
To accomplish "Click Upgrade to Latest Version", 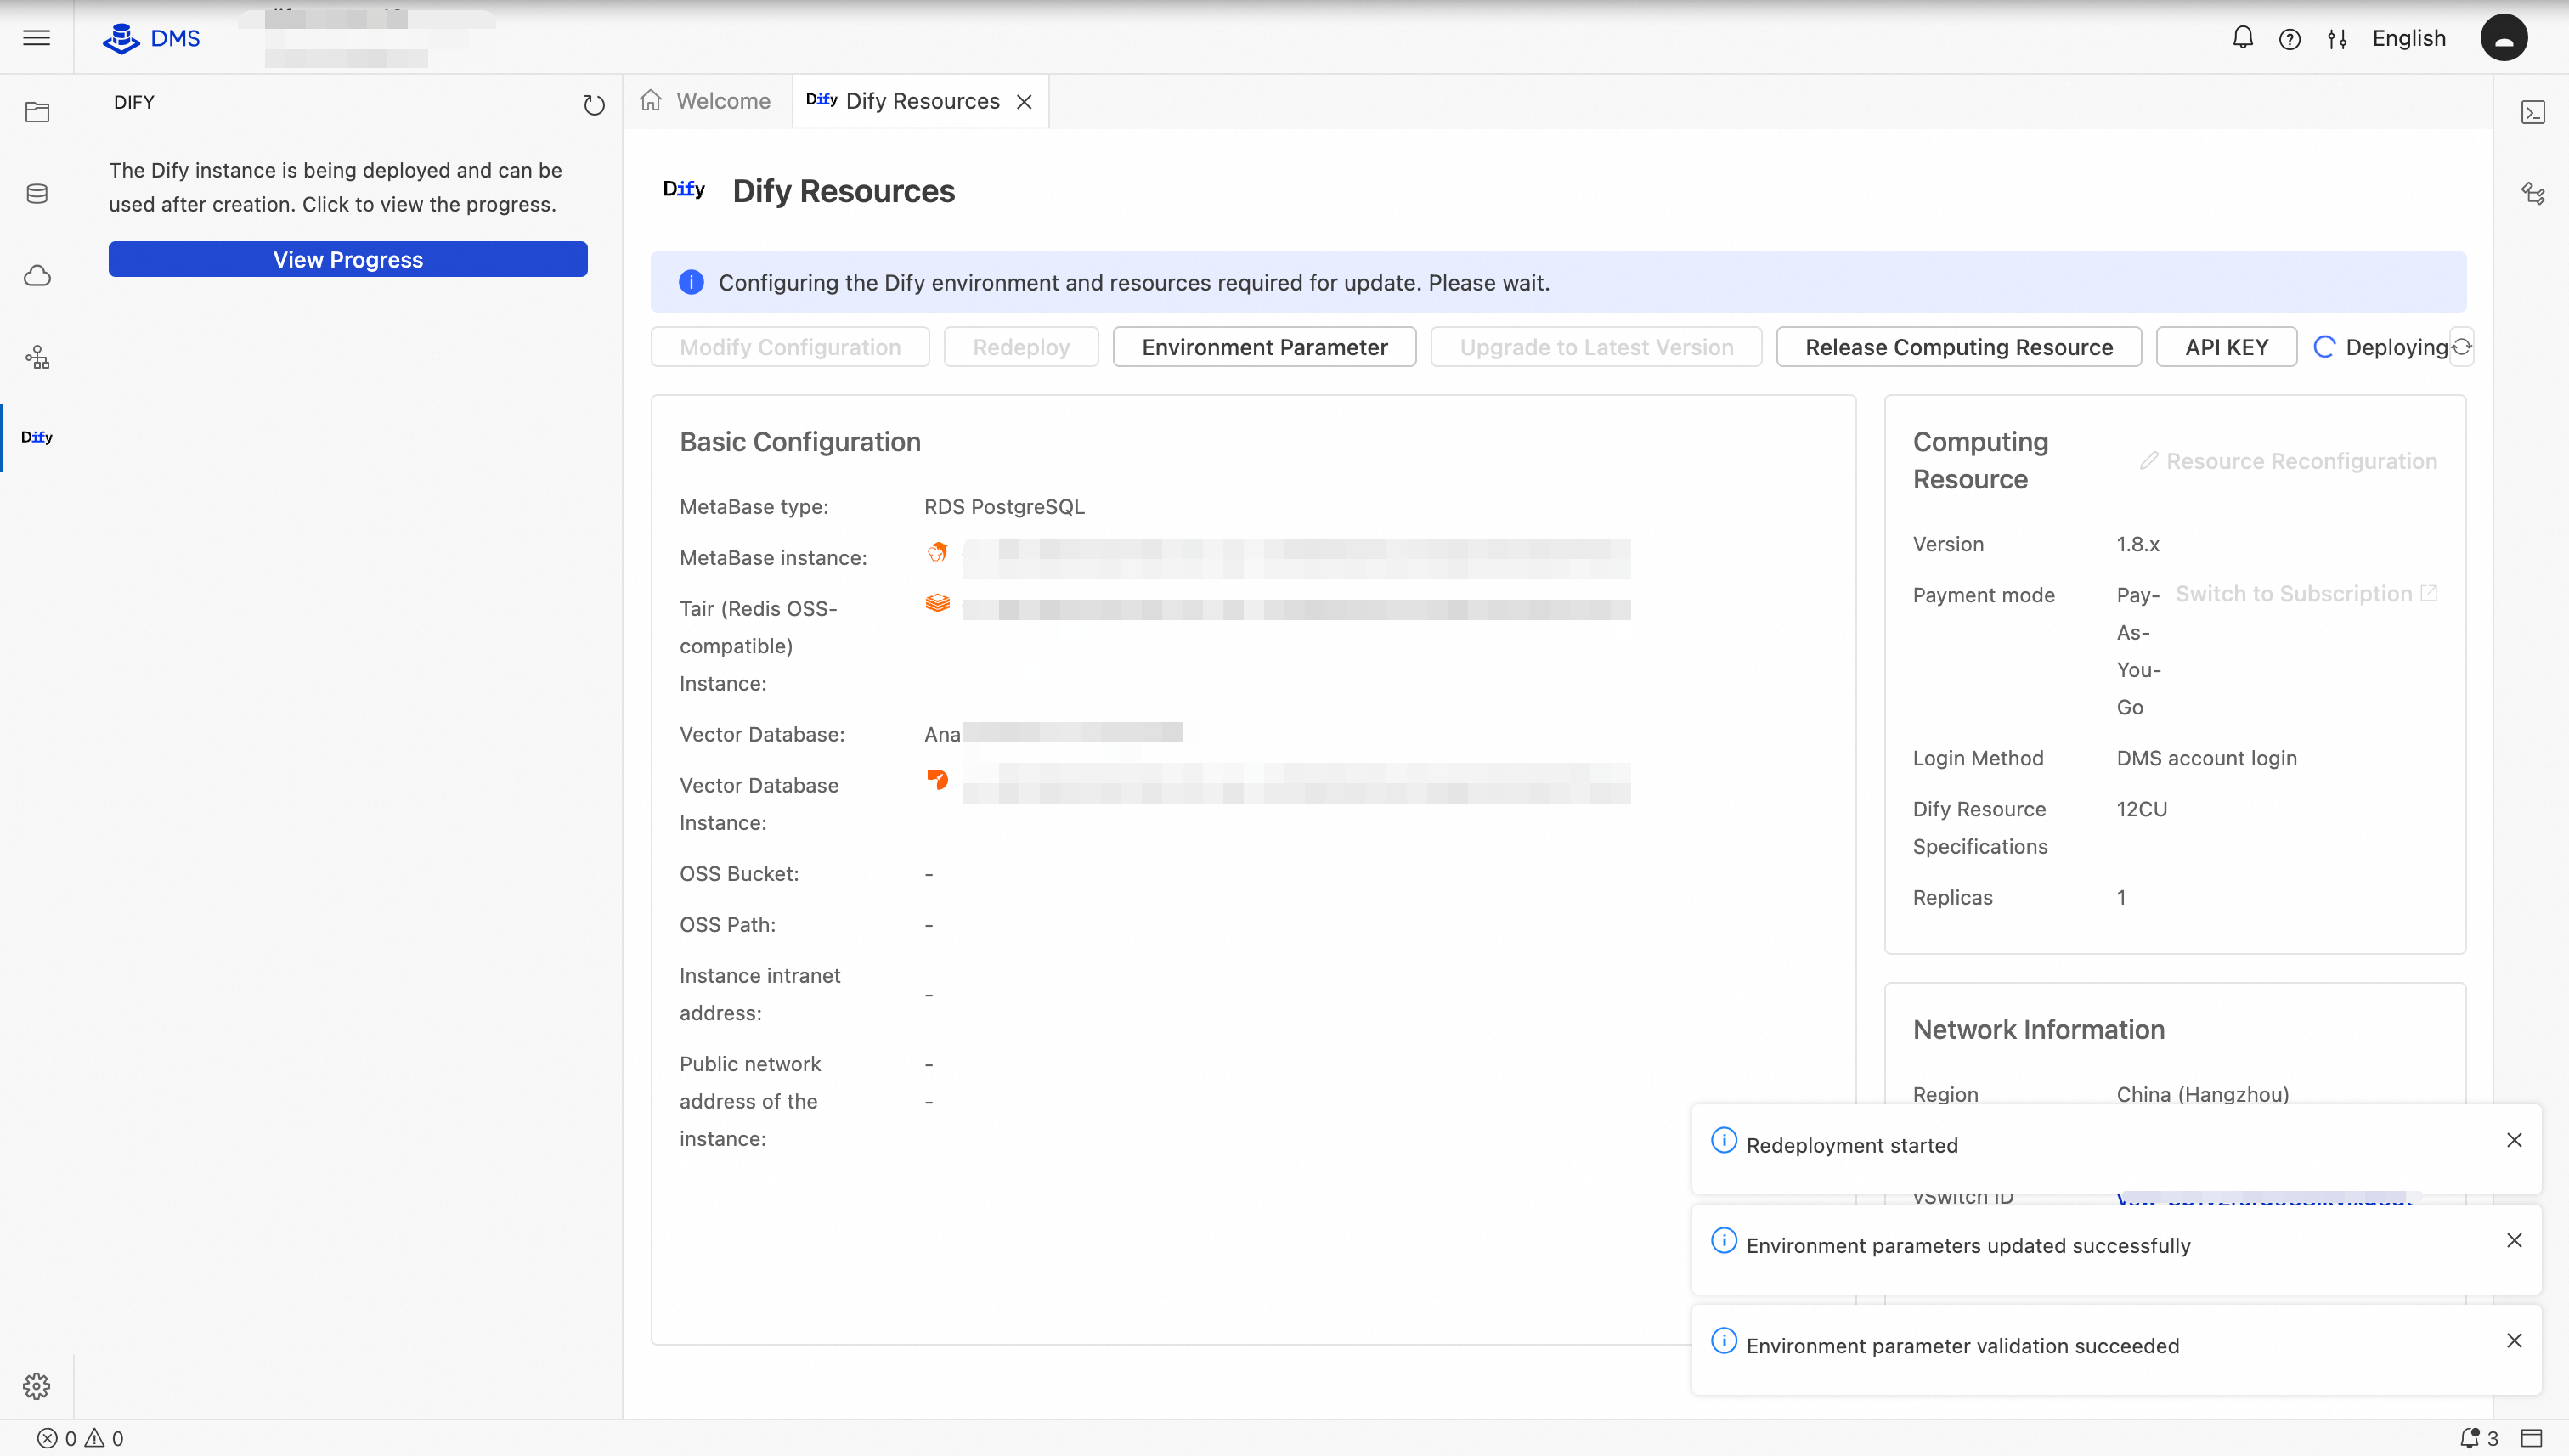I will pyautogui.click(x=1596, y=347).
